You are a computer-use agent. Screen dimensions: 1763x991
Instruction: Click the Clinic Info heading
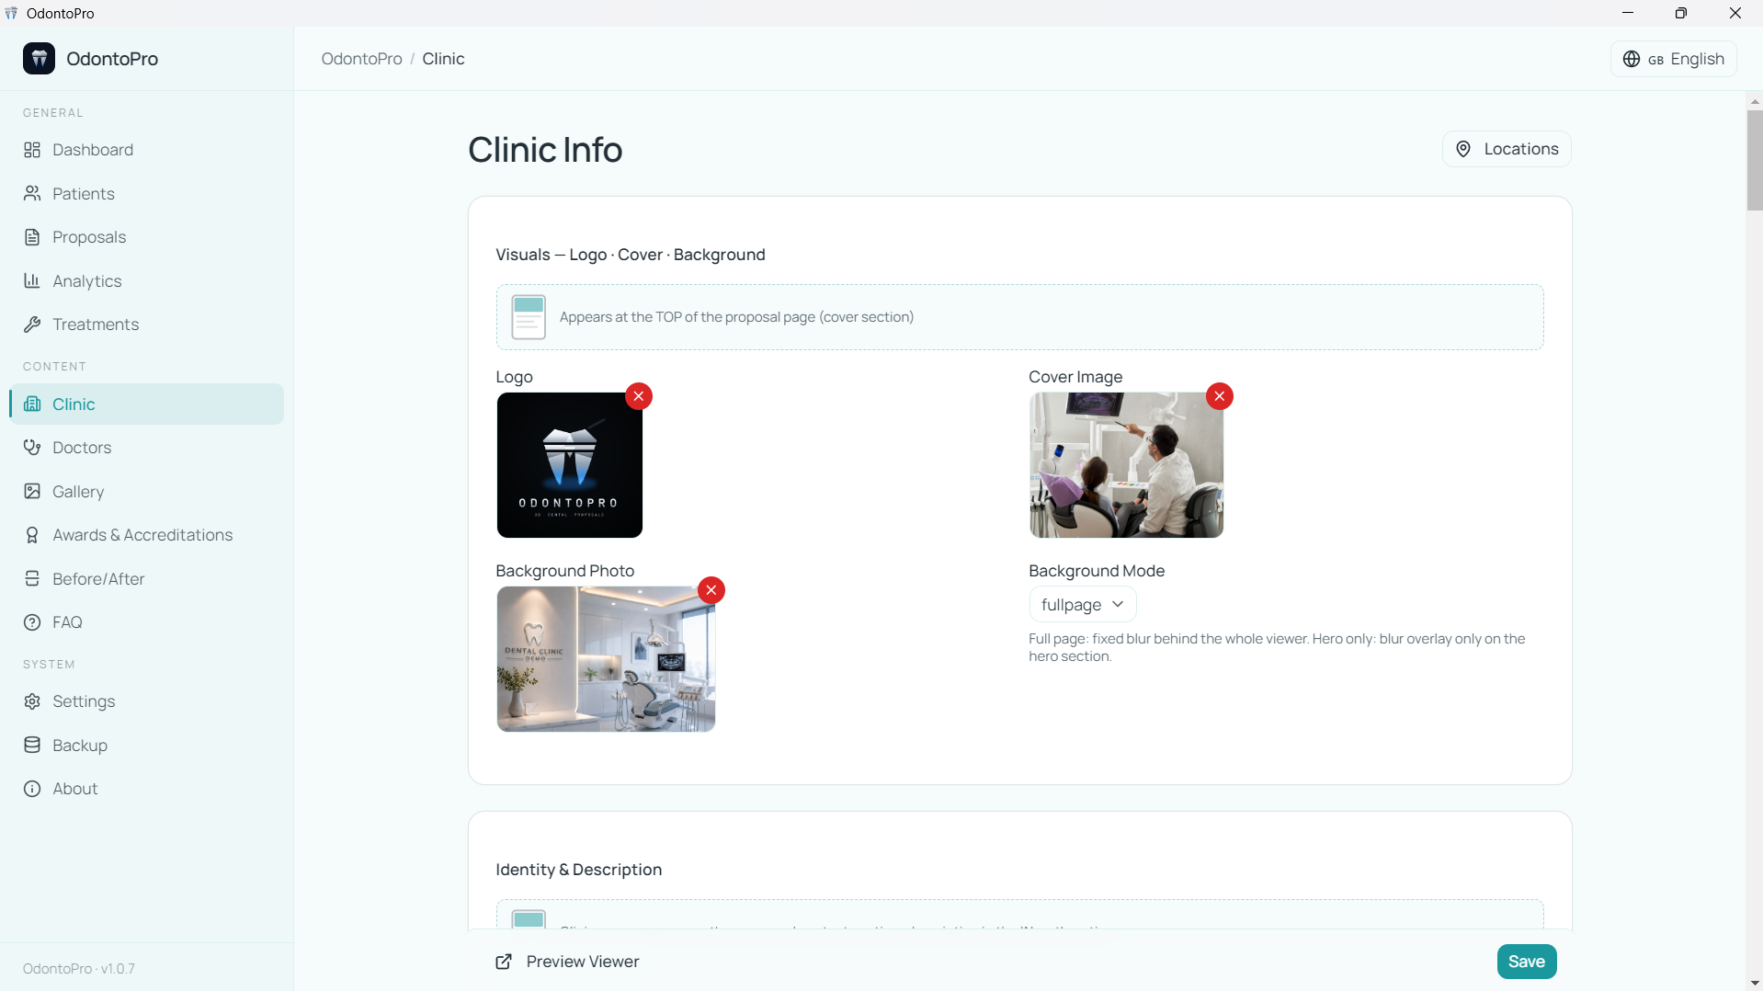[x=545, y=150]
